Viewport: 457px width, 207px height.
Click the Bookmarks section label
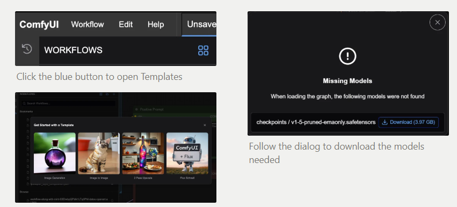point(26,112)
